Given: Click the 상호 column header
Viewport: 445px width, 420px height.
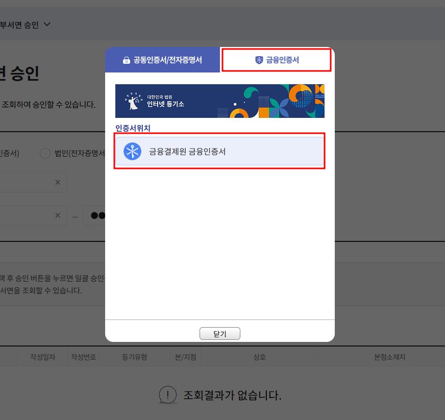Looking at the screenshot, I should pos(259,357).
